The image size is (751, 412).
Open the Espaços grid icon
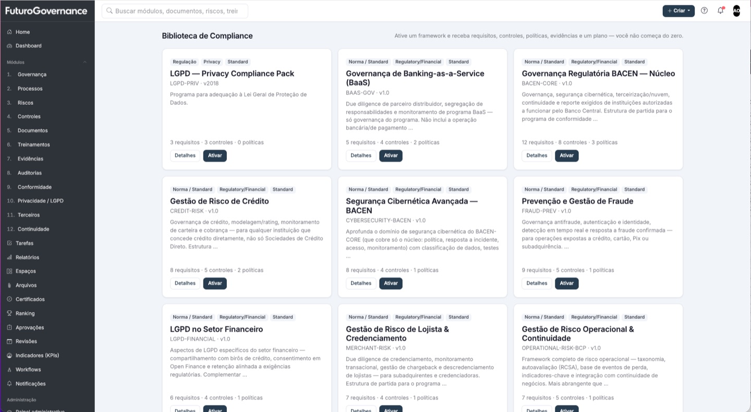[10, 271]
